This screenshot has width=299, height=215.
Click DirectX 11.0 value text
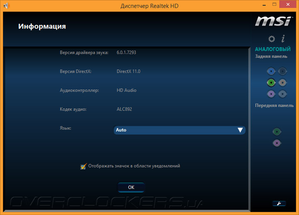tap(128, 71)
